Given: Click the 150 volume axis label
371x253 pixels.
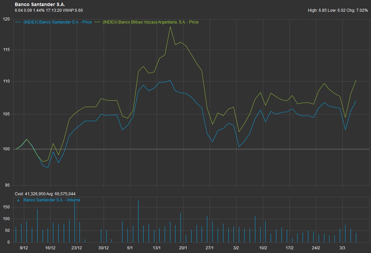Looking at the screenshot, I should click(6, 207).
